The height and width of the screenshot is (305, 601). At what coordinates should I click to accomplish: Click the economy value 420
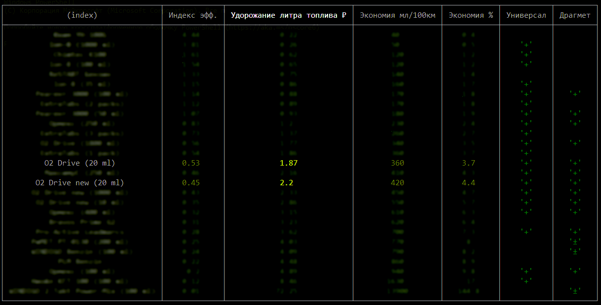(x=398, y=183)
